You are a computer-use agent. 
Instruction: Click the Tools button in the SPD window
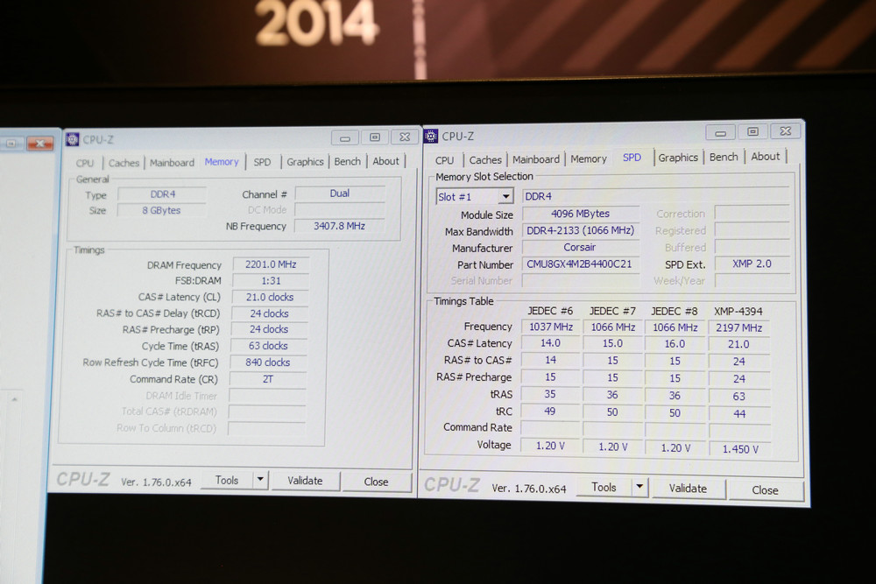coord(604,488)
